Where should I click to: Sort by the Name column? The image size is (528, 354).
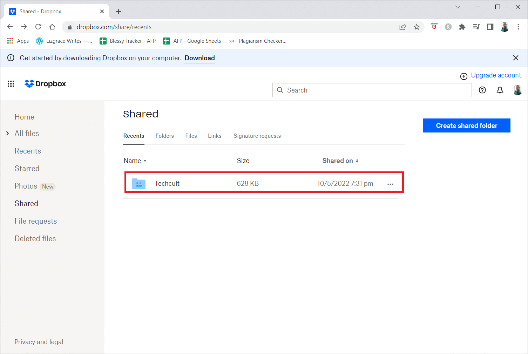pyautogui.click(x=135, y=161)
